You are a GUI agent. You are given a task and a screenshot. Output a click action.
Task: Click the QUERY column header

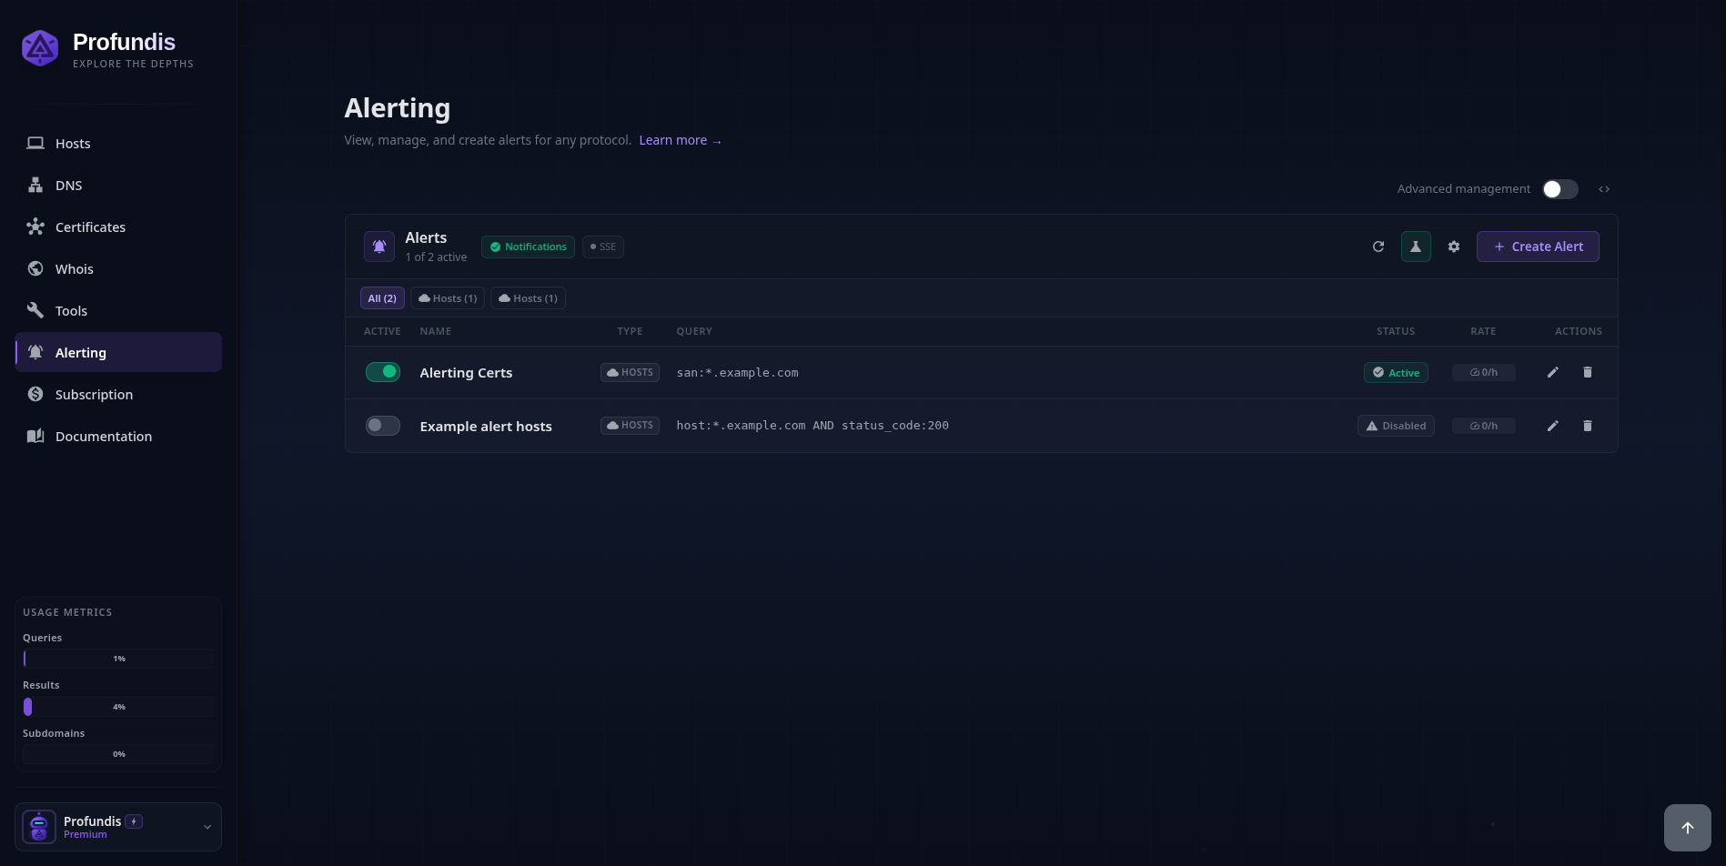694,331
